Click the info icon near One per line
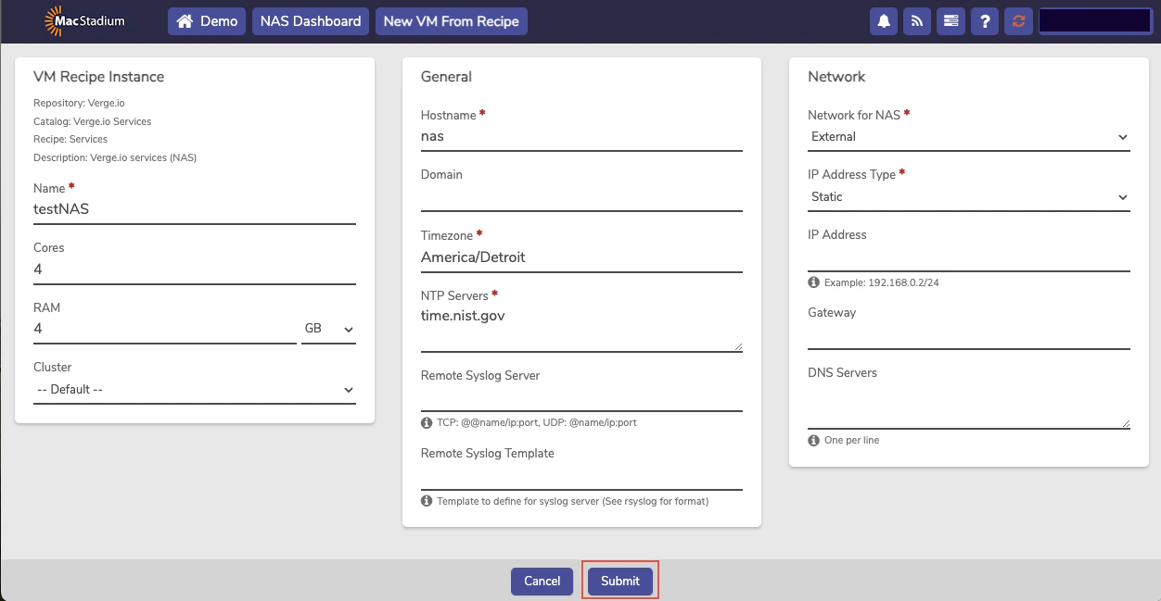This screenshot has width=1161, height=601. tap(812, 440)
